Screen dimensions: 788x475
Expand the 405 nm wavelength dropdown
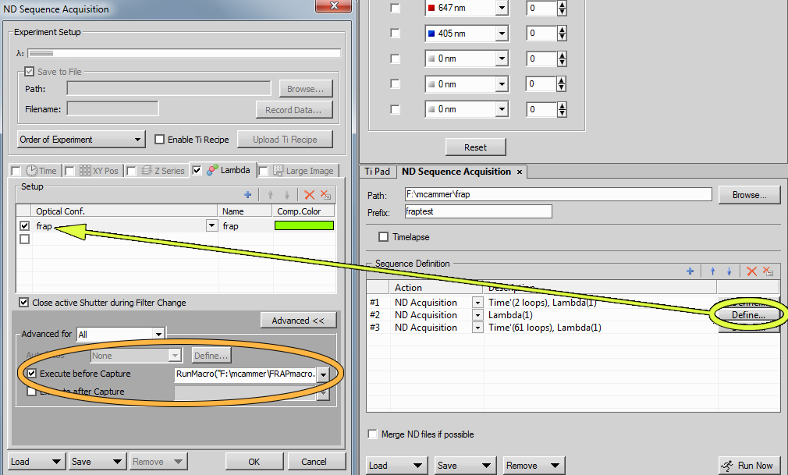coord(501,34)
